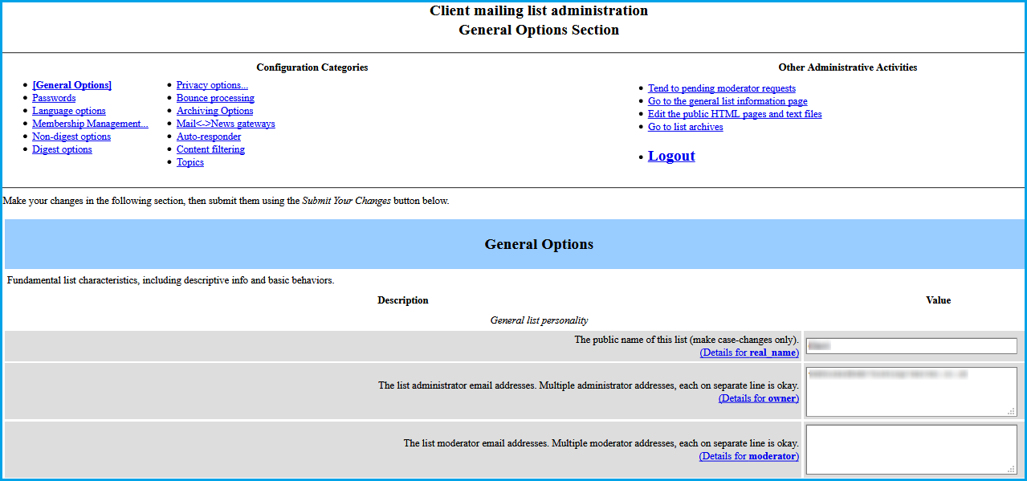1027x481 pixels.
Task: Select Non-digest options link
Action: pyautogui.click(x=71, y=137)
